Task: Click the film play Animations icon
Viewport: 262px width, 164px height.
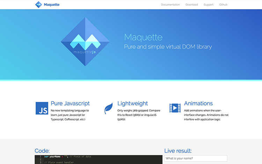Action: 175,108
